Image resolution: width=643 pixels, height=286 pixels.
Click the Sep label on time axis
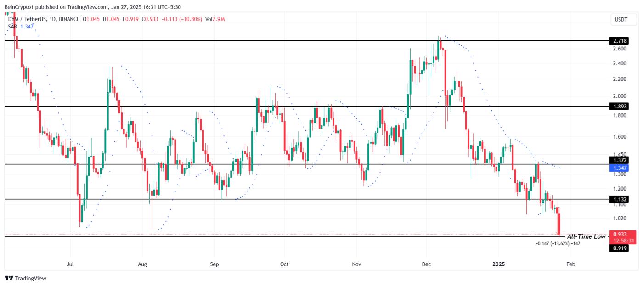[214, 264]
